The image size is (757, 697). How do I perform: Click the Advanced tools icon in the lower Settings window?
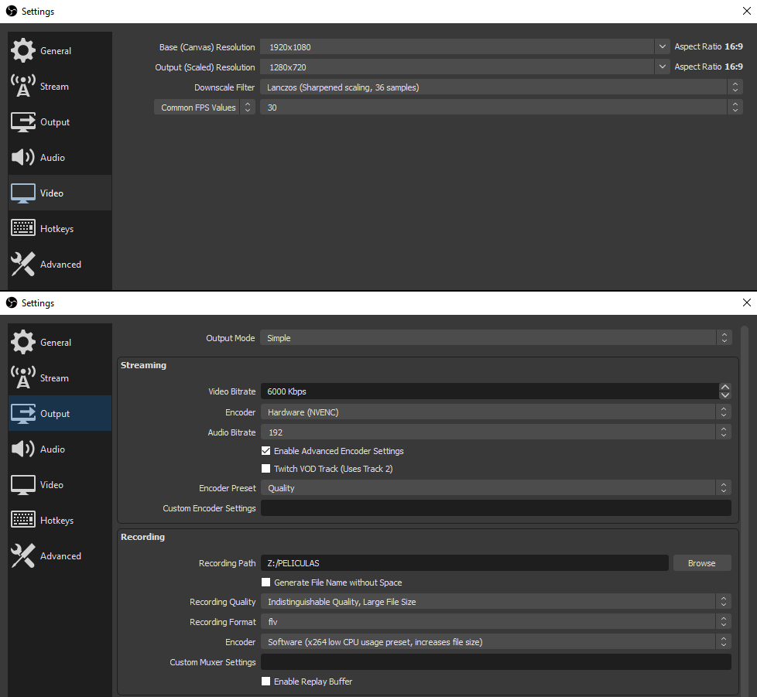click(x=23, y=556)
